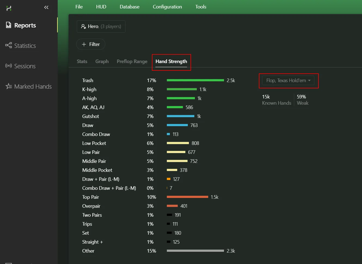362x264 pixels.
Task: Click the Combo Draw row label
Action: (x=96, y=134)
